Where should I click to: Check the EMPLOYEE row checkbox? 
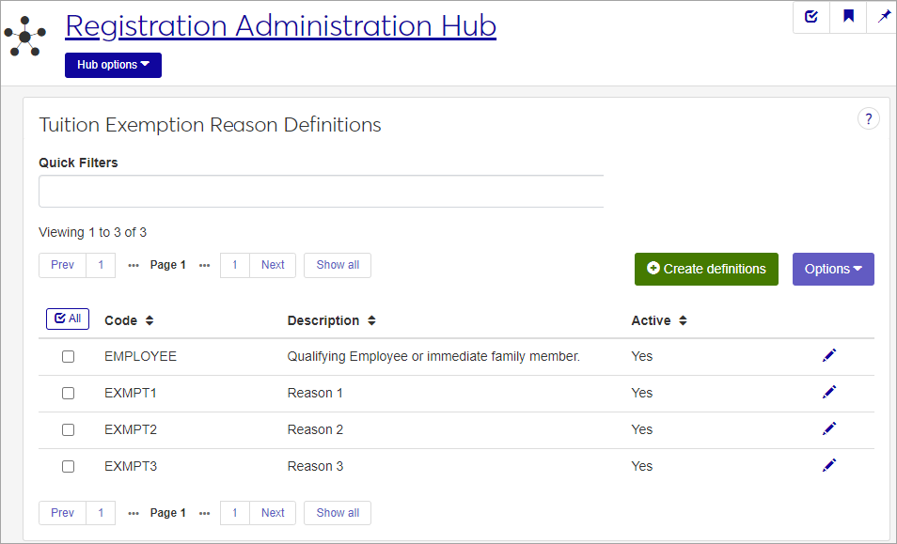pyautogui.click(x=68, y=357)
